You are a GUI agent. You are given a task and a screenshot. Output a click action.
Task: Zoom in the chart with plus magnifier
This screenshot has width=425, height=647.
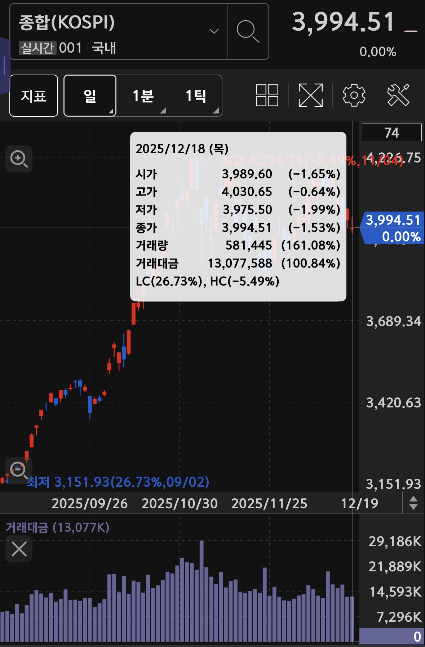(19, 159)
